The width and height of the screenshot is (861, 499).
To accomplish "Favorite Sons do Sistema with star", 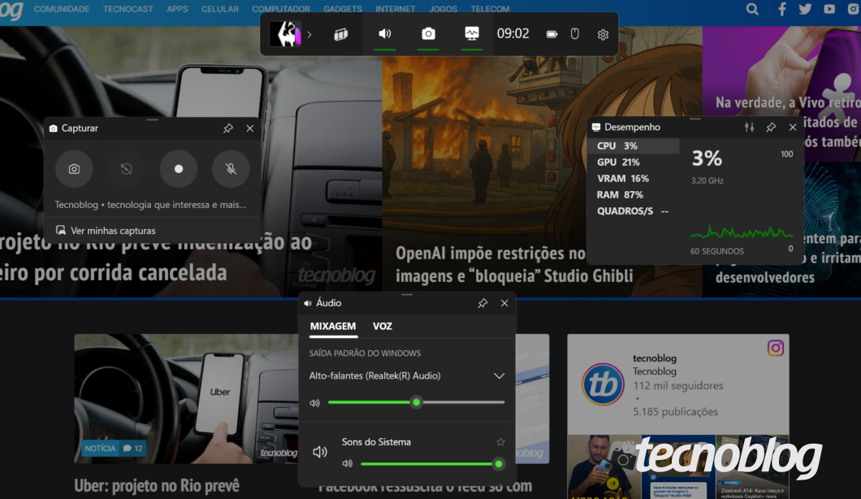I will tap(500, 442).
